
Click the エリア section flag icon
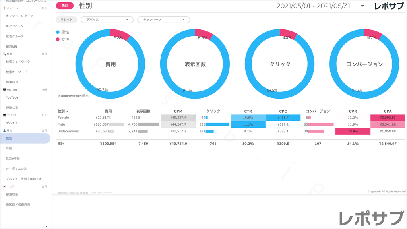(x=4, y=186)
